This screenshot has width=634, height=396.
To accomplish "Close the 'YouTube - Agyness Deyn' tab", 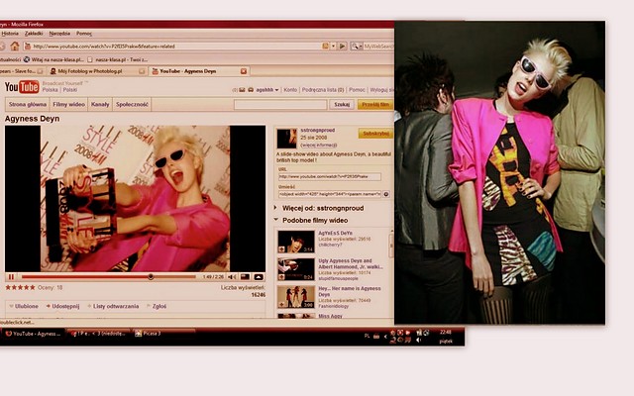I will coord(244,71).
